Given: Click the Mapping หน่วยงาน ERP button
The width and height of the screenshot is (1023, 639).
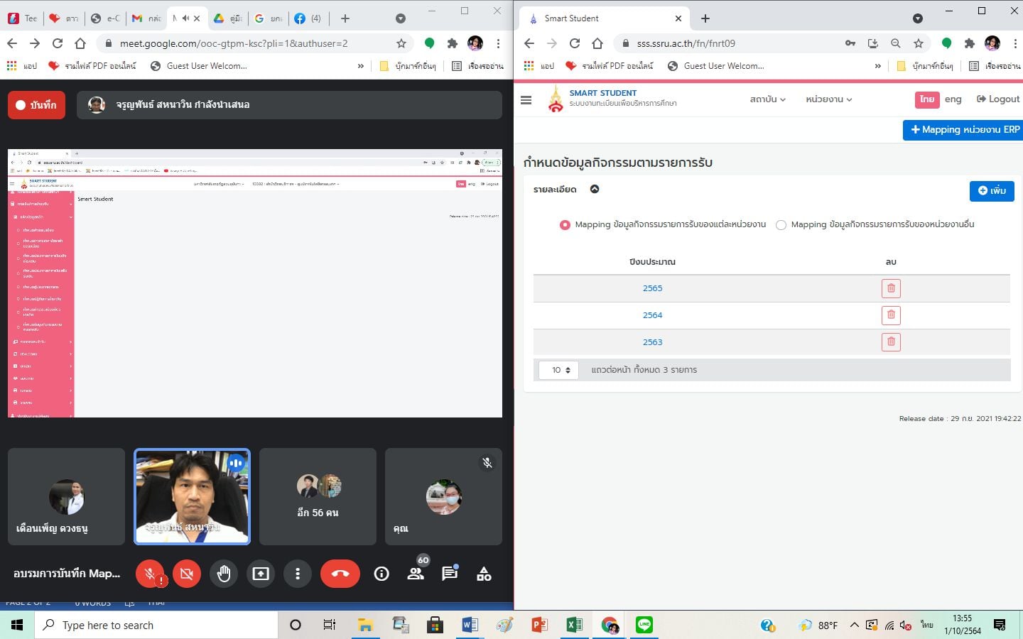Looking at the screenshot, I should click(964, 130).
